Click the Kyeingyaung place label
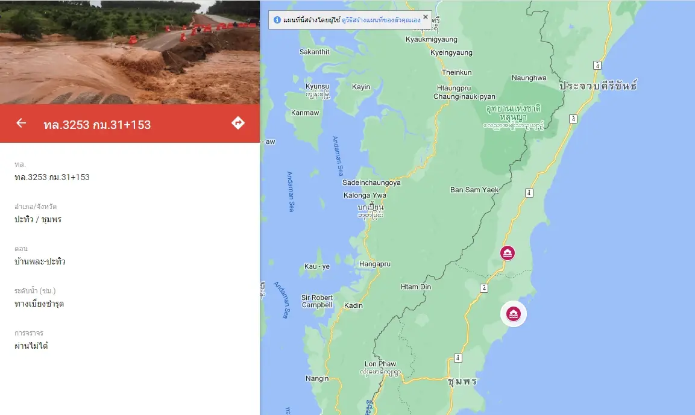 451,52
